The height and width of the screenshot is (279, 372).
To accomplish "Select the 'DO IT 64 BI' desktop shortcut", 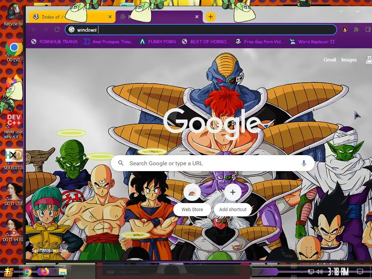I will (x=14, y=230).
